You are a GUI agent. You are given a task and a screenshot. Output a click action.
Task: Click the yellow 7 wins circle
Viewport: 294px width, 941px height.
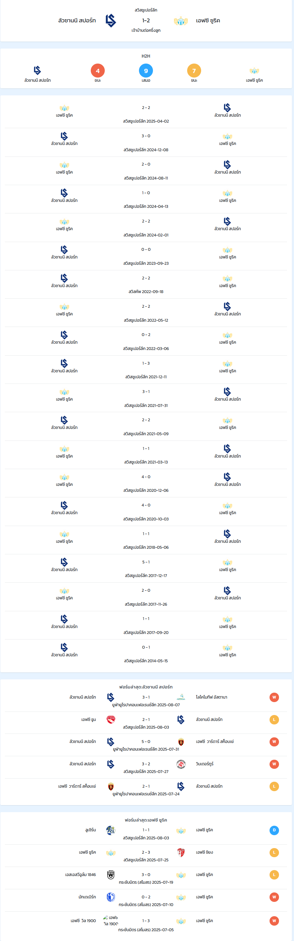point(194,71)
